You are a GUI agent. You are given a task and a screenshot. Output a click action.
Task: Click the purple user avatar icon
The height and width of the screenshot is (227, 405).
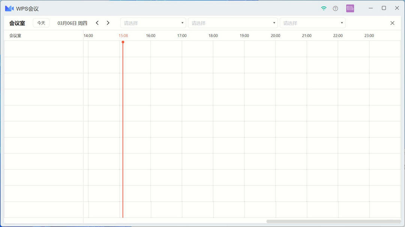pyautogui.click(x=350, y=8)
